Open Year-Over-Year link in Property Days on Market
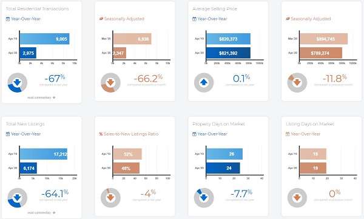Screen dimensions: 364x219 pyautogui.click(x=212, y=134)
